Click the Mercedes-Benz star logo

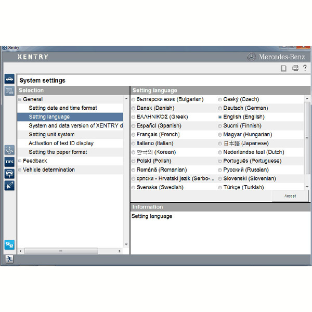point(251,57)
